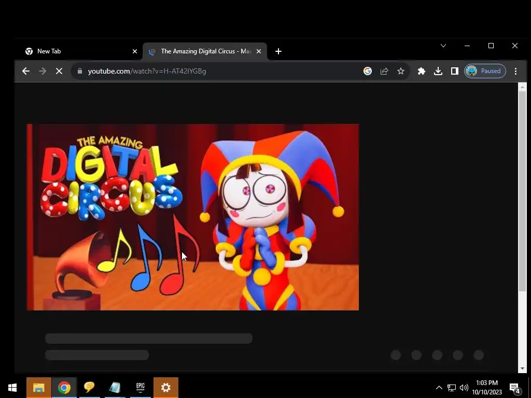This screenshot has width=531, height=398.
Task: Open network status in system tray
Action: point(452,388)
